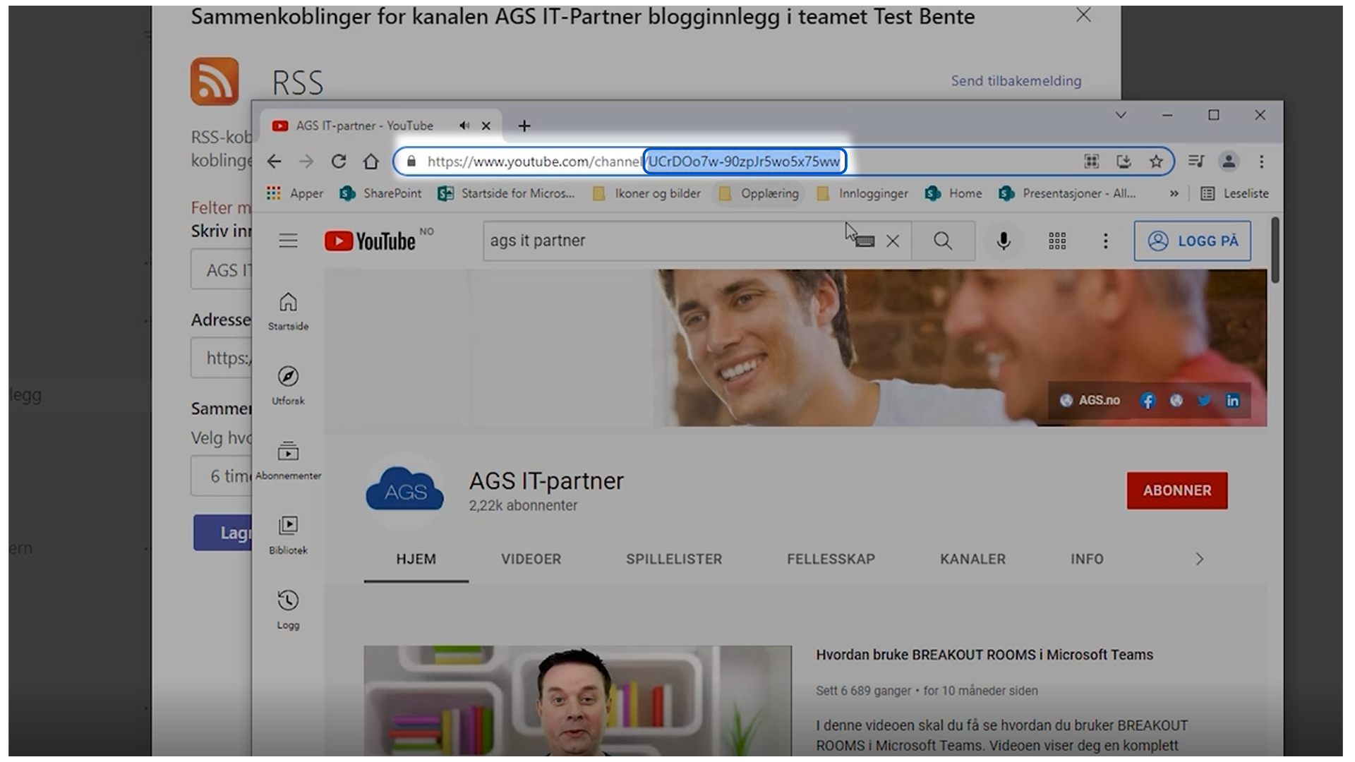Open the Apper bookmarks shortcut
Viewport: 1355px width, 762px height.
tap(294, 193)
